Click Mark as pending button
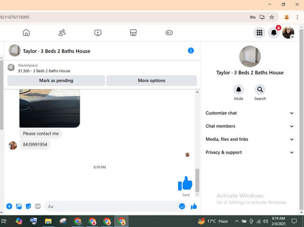 [56, 81]
